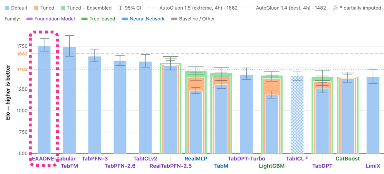
Task: Click the TabPFN-3 blue bar
Action: coord(95,105)
